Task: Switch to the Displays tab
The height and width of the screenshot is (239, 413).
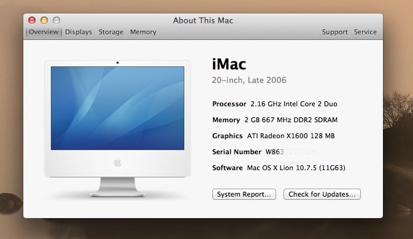Action: click(79, 32)
